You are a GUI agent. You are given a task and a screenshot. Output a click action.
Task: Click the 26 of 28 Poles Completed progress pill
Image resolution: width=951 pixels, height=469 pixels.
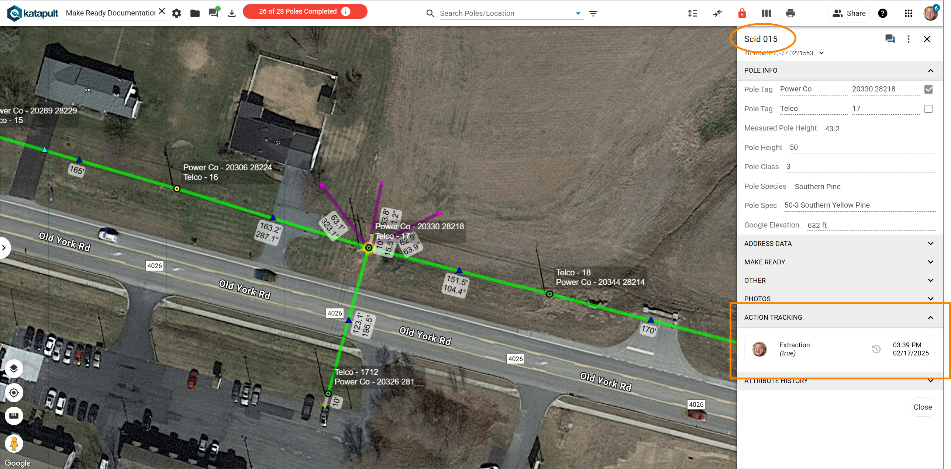tap(304, 11)
